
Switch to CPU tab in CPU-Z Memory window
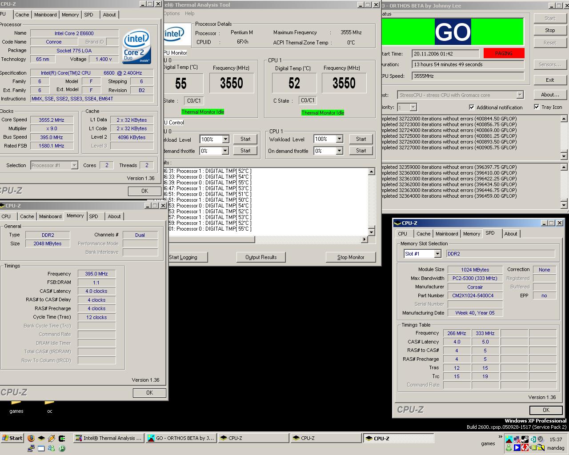[6, 216]
